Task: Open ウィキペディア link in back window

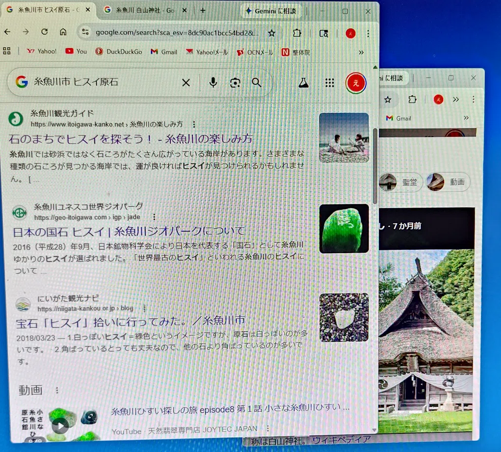Action: click(342, 440)
